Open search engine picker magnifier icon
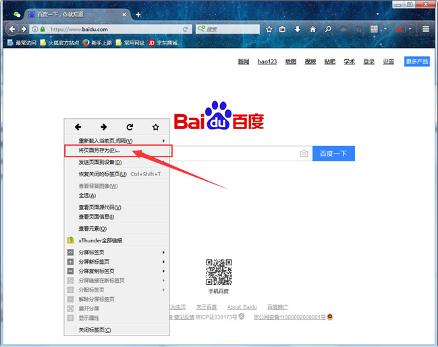This screenshot has width=438, height=347. tap(201, 28)
